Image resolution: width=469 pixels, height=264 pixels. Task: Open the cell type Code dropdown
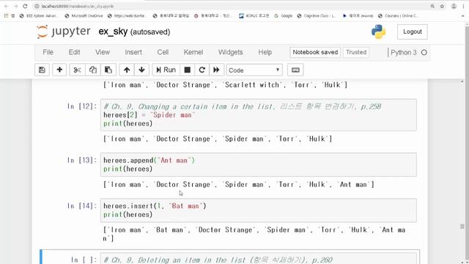[x=254, y=70]
